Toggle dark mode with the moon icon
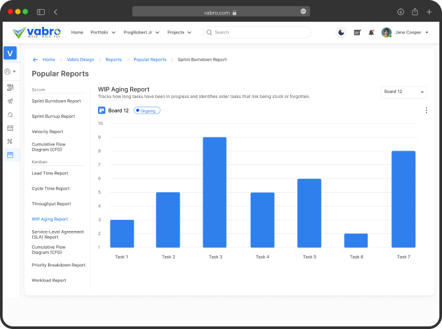Viewport: 442px width, 329px height. click(x=341, y=32)
